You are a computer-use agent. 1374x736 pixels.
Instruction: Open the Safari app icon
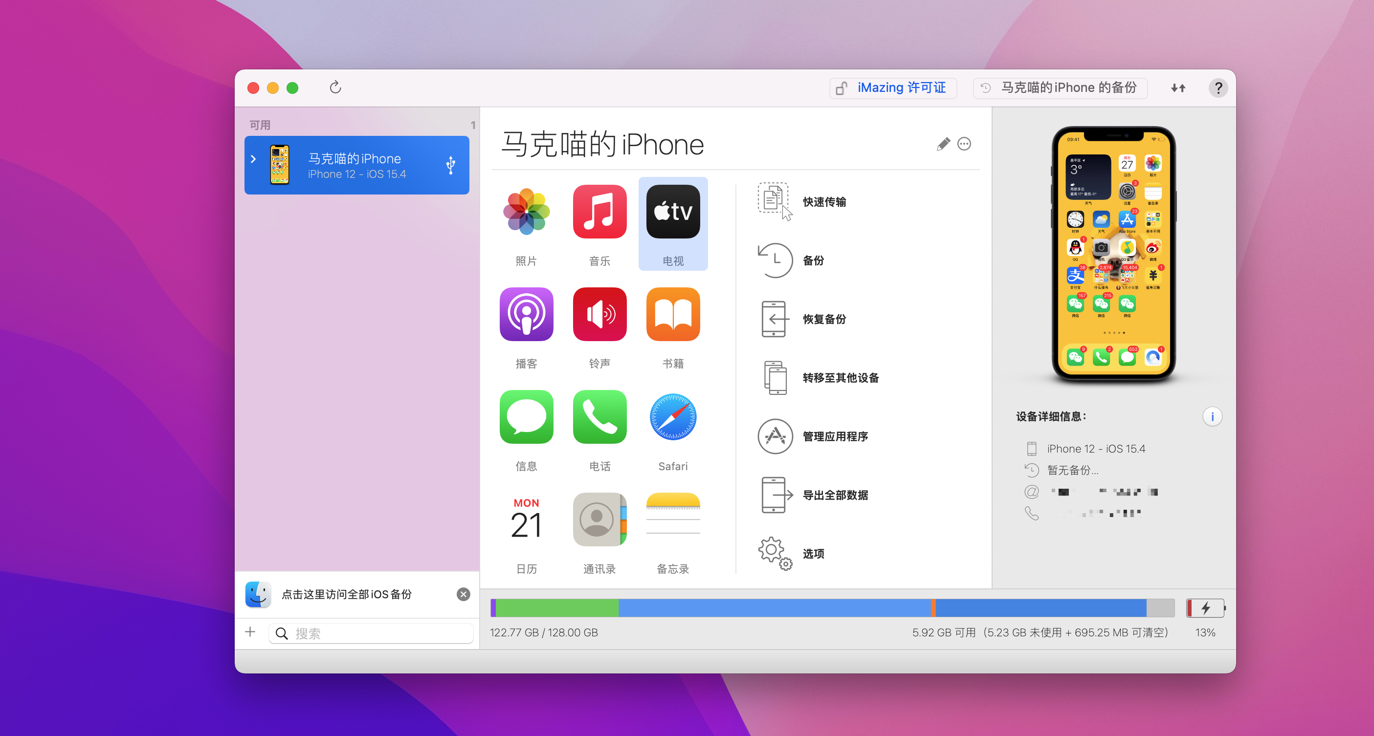(673, 417)
